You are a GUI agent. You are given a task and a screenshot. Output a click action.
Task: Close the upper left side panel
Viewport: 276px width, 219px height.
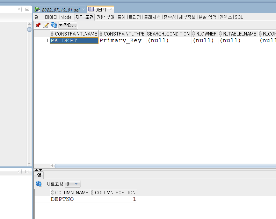tap(19, 9)
